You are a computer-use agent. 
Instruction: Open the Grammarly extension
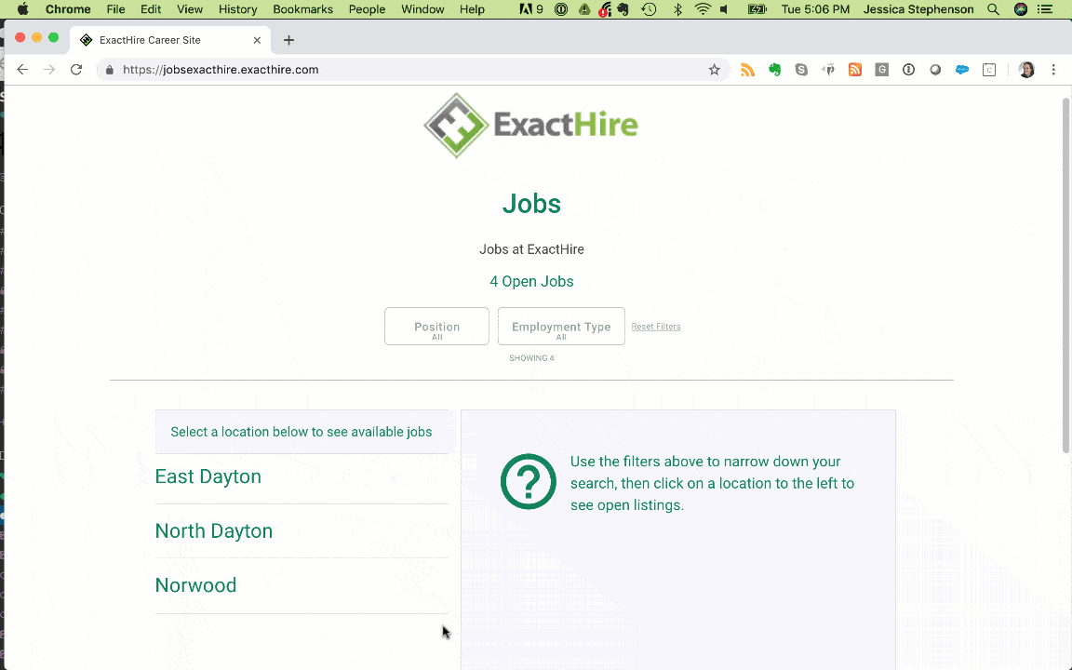coord(881,69)
